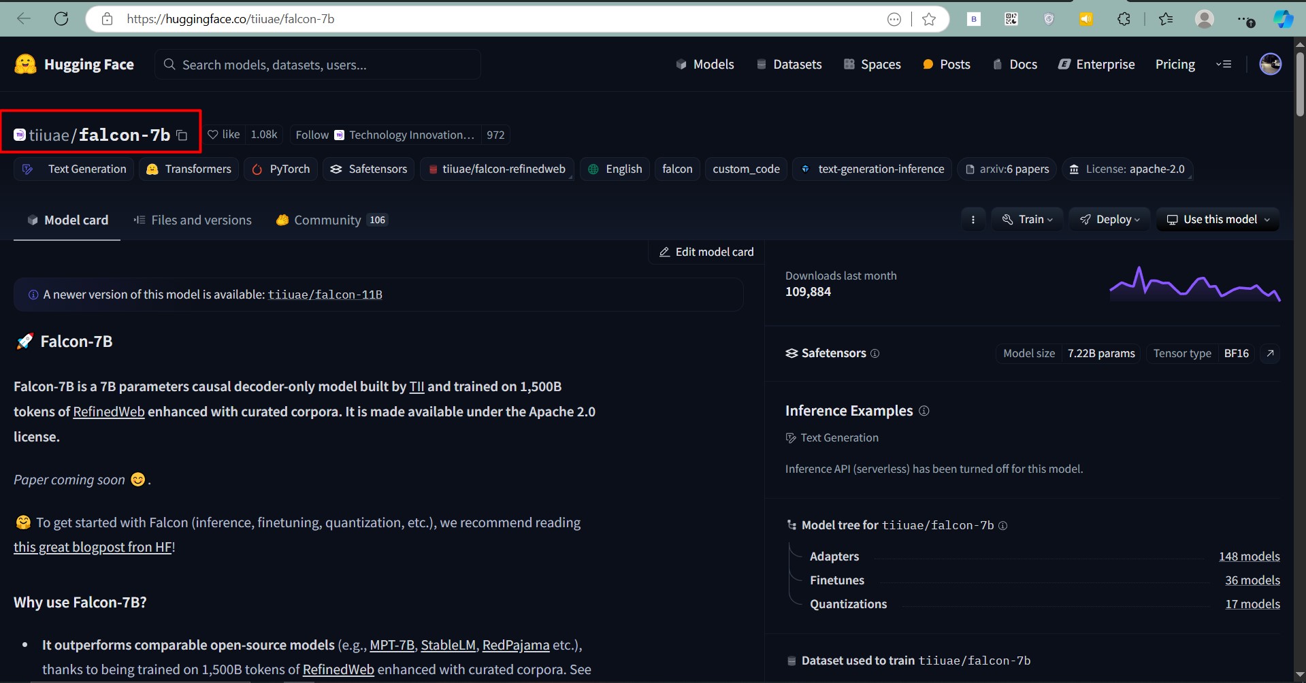The height and width of the screenshot is (683, 1306).
Task: Click the Text Generation tag
Action: [74, 169]
